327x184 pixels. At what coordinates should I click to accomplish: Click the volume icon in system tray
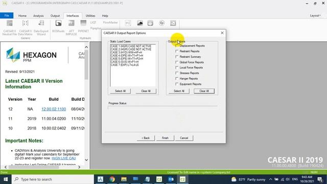tap(288, 179)
